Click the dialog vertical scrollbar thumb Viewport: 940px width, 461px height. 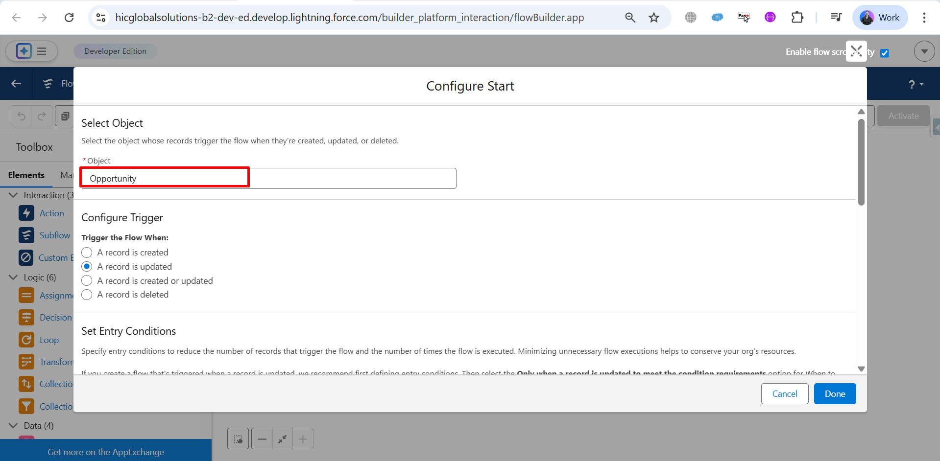click(x=861, y=162)
